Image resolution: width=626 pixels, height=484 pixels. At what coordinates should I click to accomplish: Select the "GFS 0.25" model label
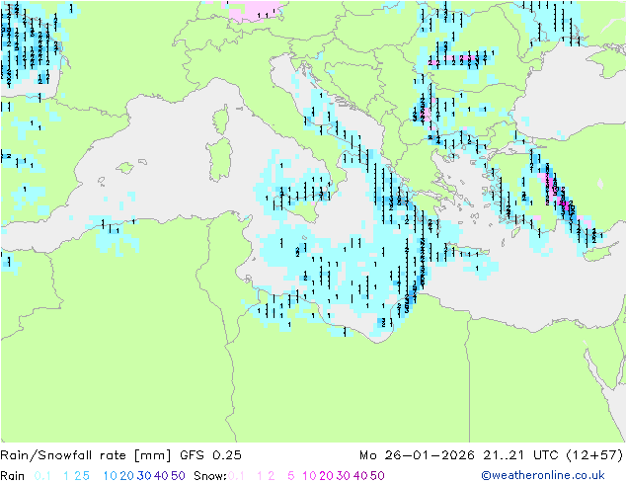click(x=210, y=455)
